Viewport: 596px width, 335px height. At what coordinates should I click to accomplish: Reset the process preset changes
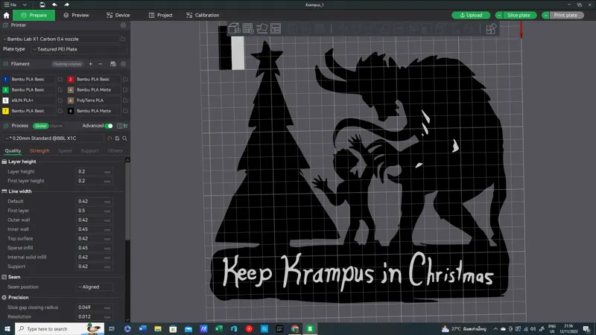click(x=110, y=138)
